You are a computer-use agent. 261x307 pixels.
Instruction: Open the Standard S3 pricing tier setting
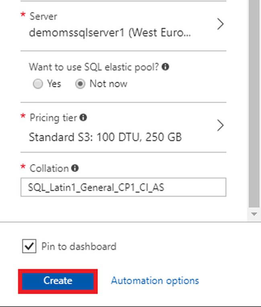[105, 137]
